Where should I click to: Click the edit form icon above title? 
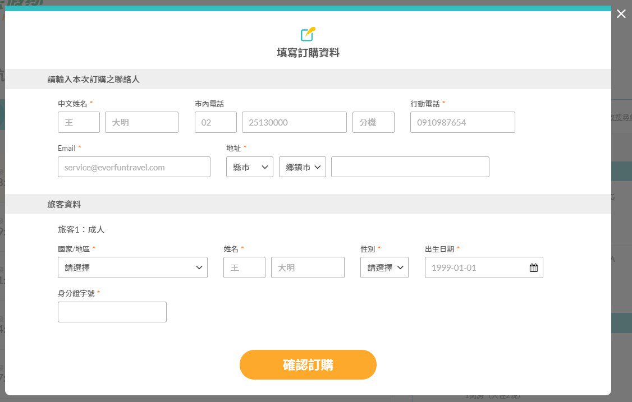tap(308, 34)
